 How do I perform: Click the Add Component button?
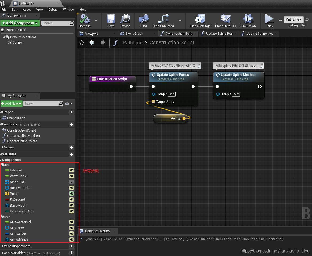pyautogui.click(x=20, y=23)
